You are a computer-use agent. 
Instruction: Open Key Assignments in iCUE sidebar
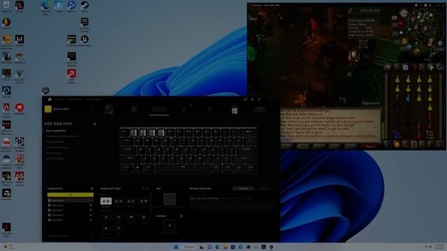pos(56,130)
